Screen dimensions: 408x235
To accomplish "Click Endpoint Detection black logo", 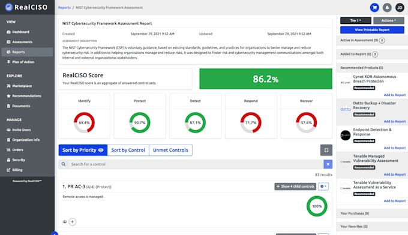I will click(346, 135).
